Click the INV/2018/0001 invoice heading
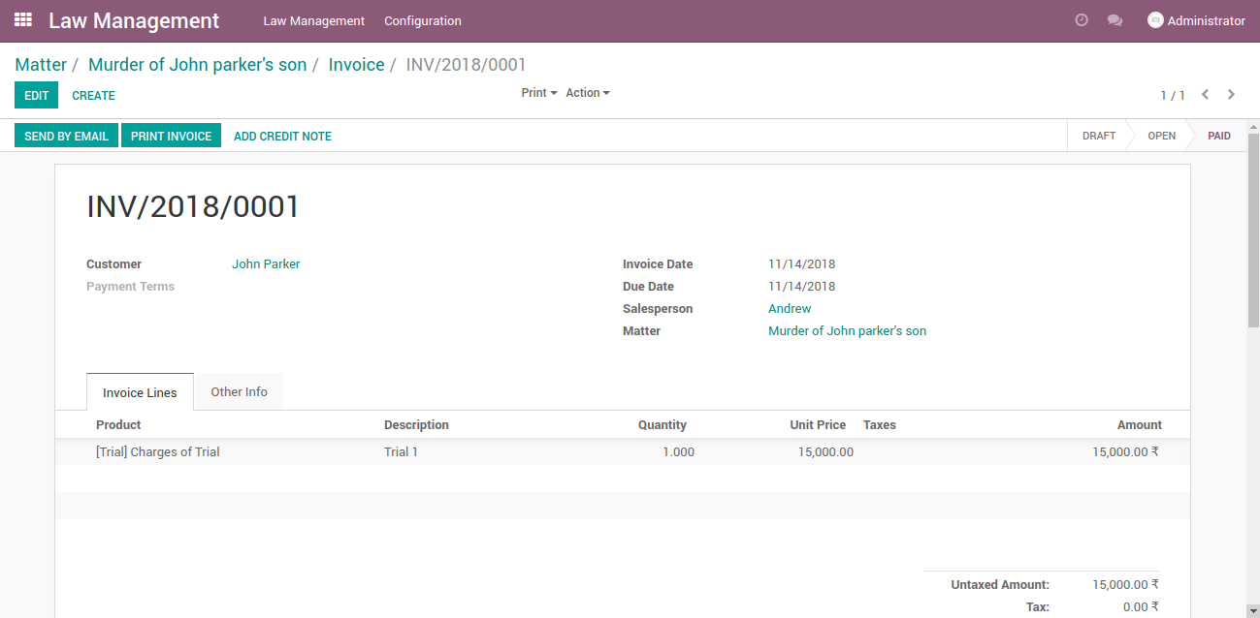This screenshot has width=1260, height=618. [x=193, y=206]
